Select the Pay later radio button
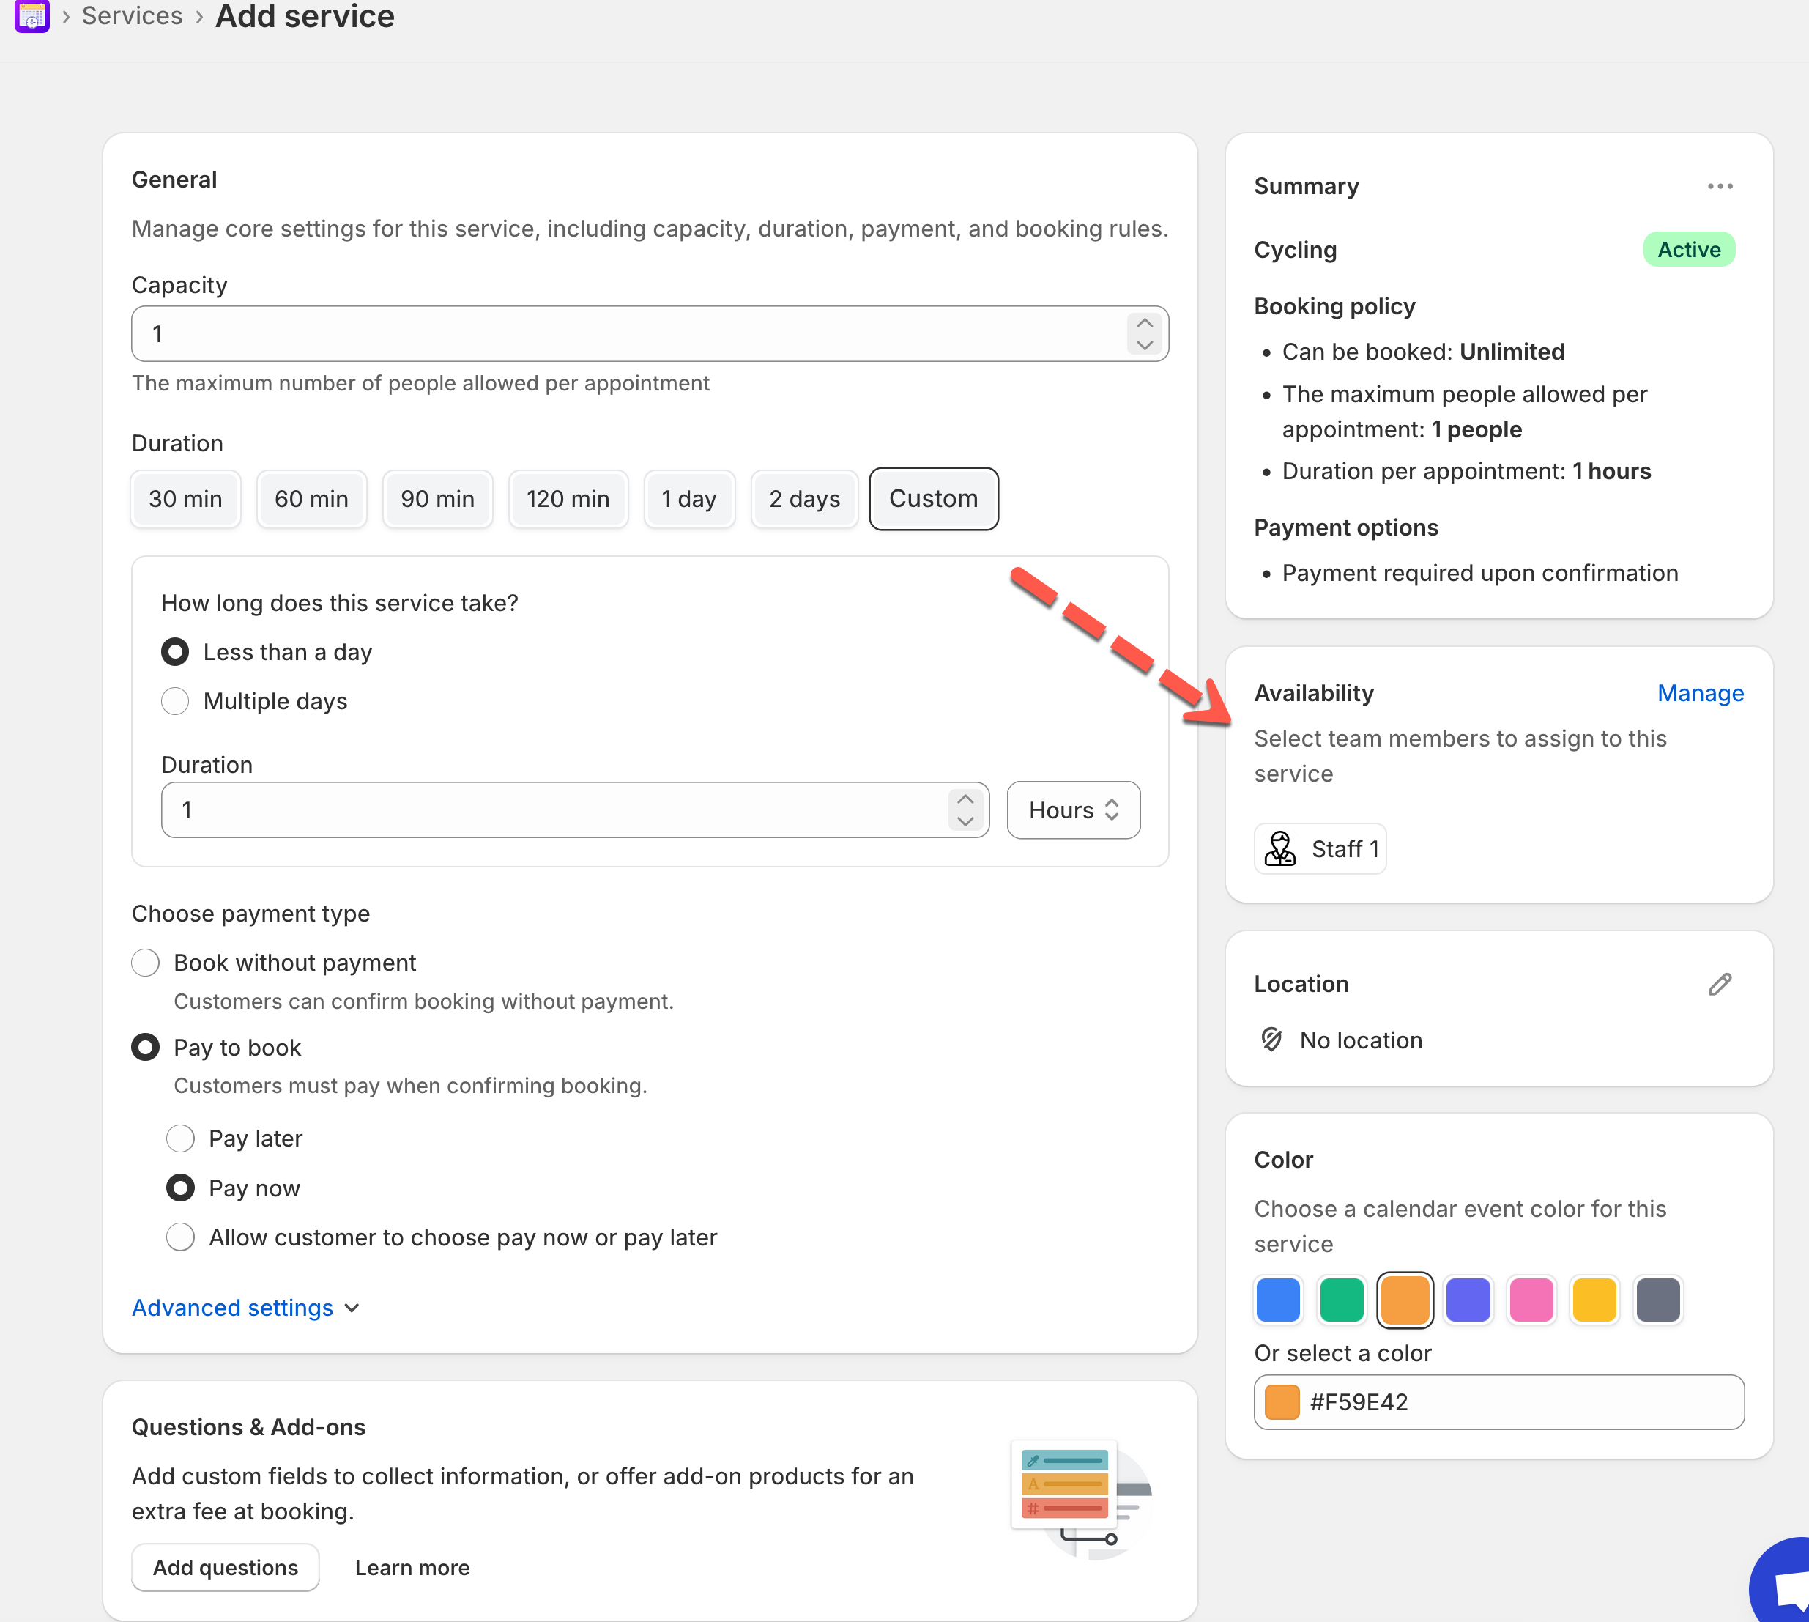This screenshot has height=1622, width=1809. (x=181, y=1138)
